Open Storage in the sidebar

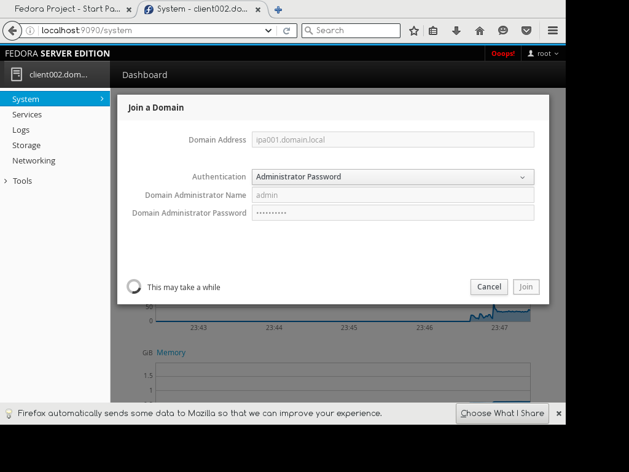tap(26, 145)
